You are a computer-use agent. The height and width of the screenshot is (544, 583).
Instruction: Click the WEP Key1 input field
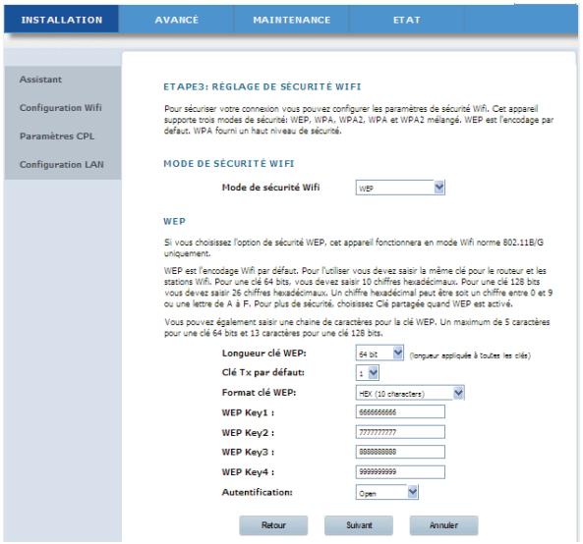tap(400, 411)
